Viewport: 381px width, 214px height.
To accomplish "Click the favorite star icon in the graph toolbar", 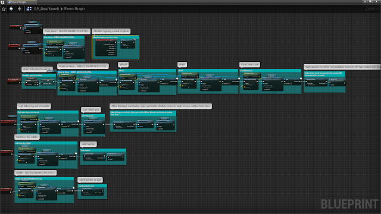I will [4, 9].
